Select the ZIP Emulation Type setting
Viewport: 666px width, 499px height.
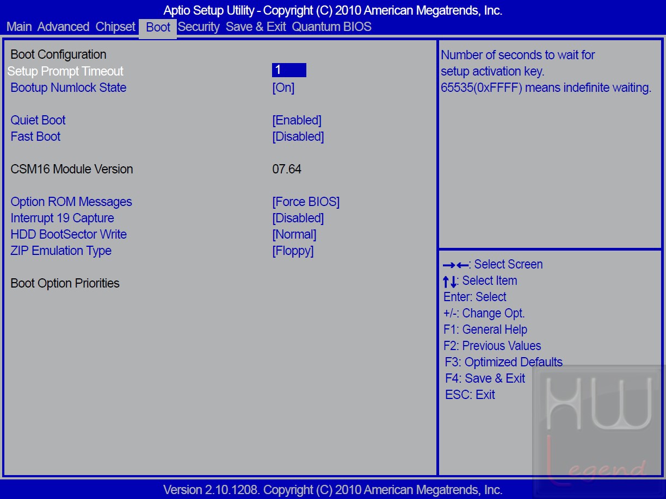point(61,251)
